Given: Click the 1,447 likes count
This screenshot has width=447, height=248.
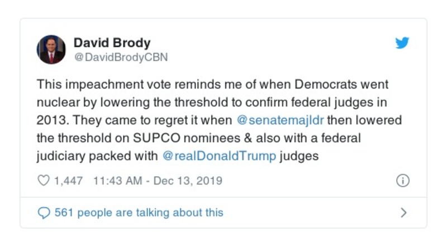Looking at the screenshot, I should coord(68,181).
